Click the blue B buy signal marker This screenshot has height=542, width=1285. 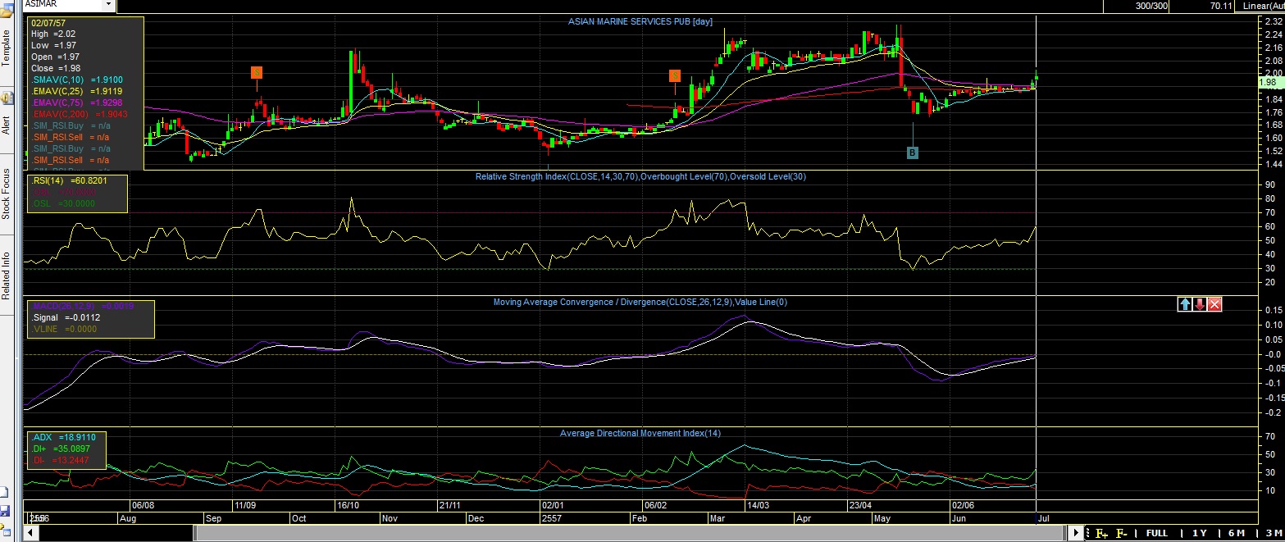(913, 153)
